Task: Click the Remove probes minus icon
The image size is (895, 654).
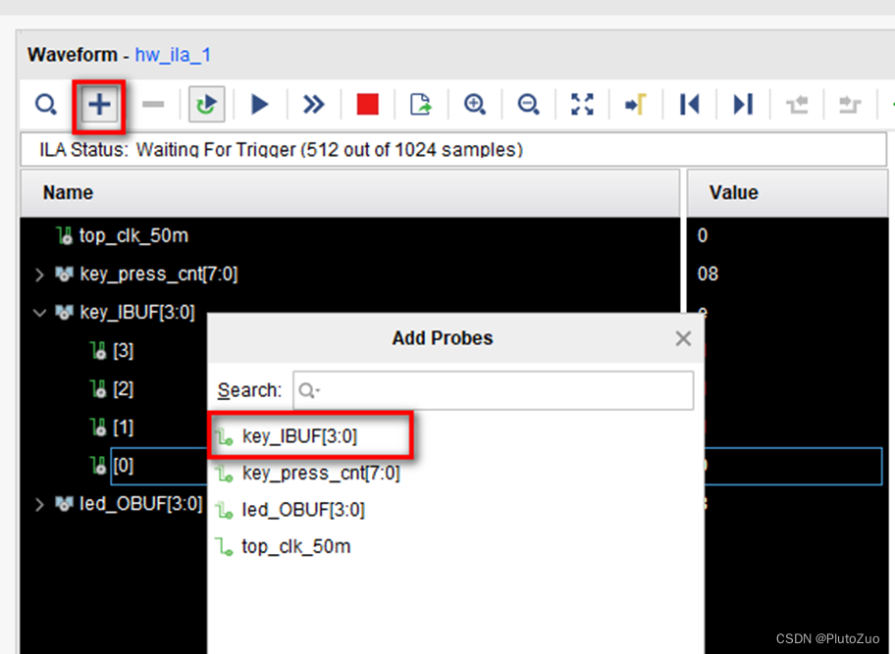Action: pos(151,104)
